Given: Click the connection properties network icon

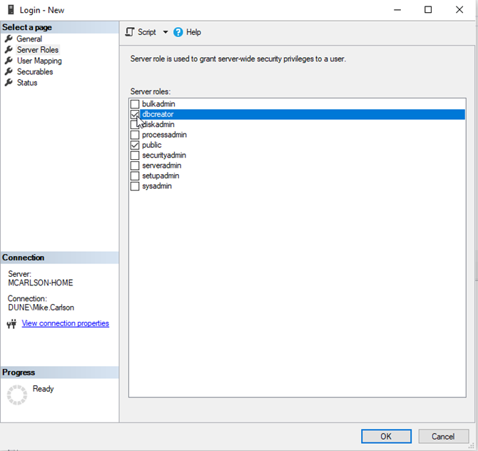Looking at the screenshot, I should click(11, 324).
